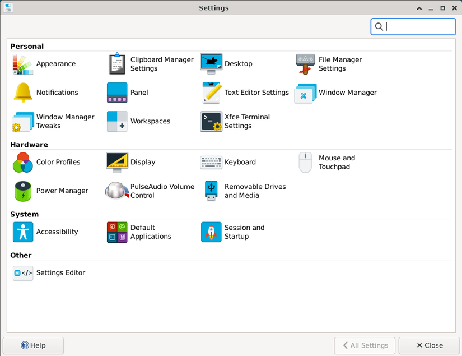
Task: Click the 'Notifications' label
Action: 57,93
